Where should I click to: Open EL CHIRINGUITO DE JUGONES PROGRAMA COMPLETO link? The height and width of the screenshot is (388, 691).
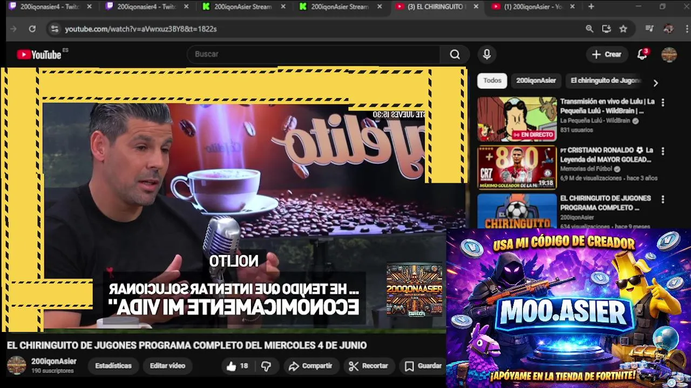pos(605,203)
